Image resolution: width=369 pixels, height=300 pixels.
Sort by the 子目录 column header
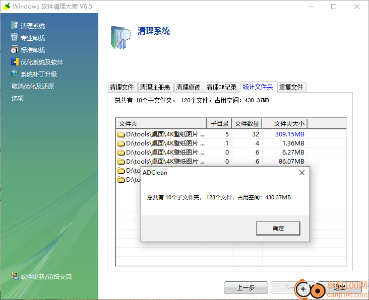click(x=219, y=123)
